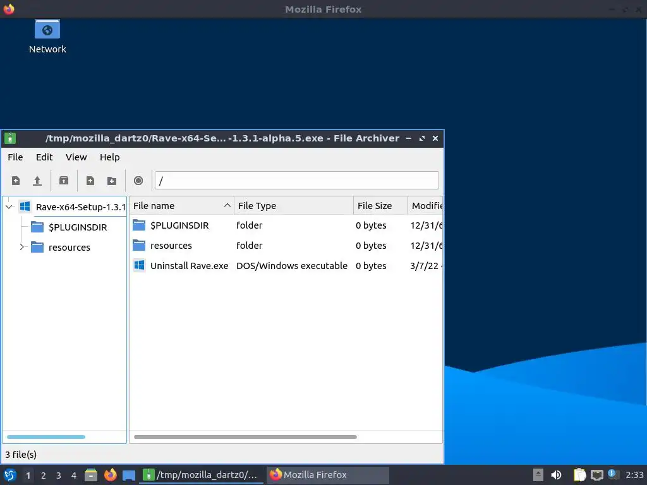This screenshot has width=647, height=485.
Task: Activate the /tmp/mozilla_dartz0 archiver taskbar button
Action: [x=202, y=475]
